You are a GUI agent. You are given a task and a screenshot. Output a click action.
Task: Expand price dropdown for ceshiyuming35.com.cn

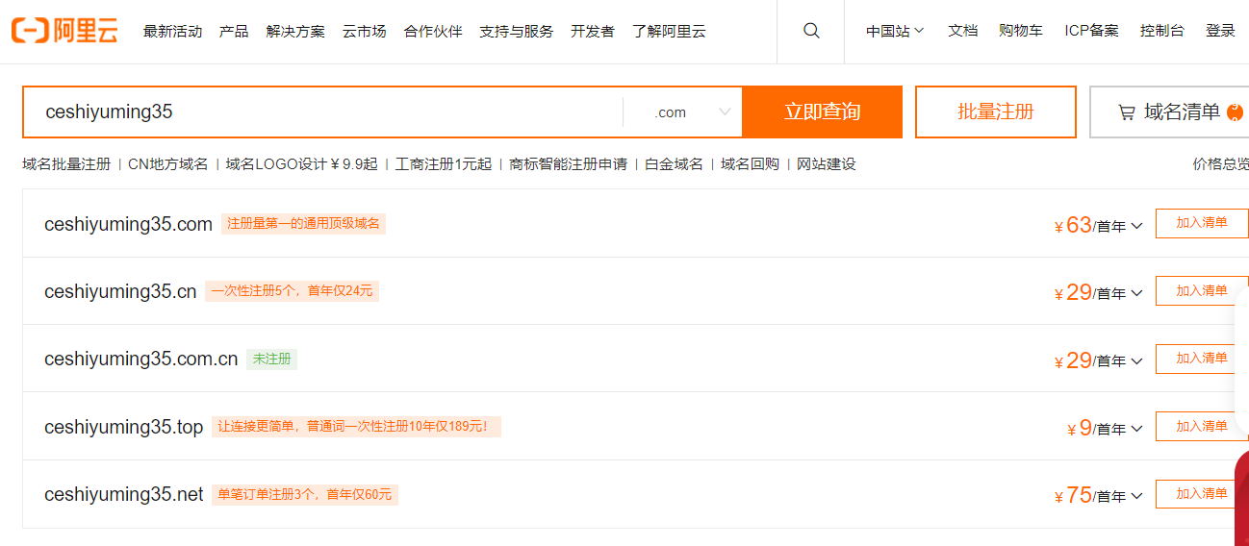pos(1136,361)
